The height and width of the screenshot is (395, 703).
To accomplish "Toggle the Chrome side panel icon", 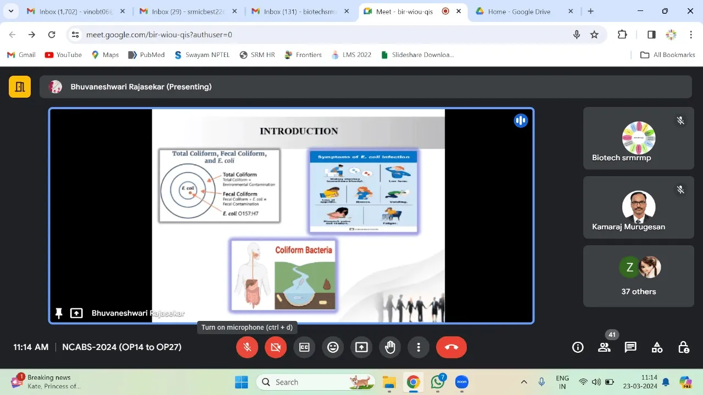I will point(651,35).
